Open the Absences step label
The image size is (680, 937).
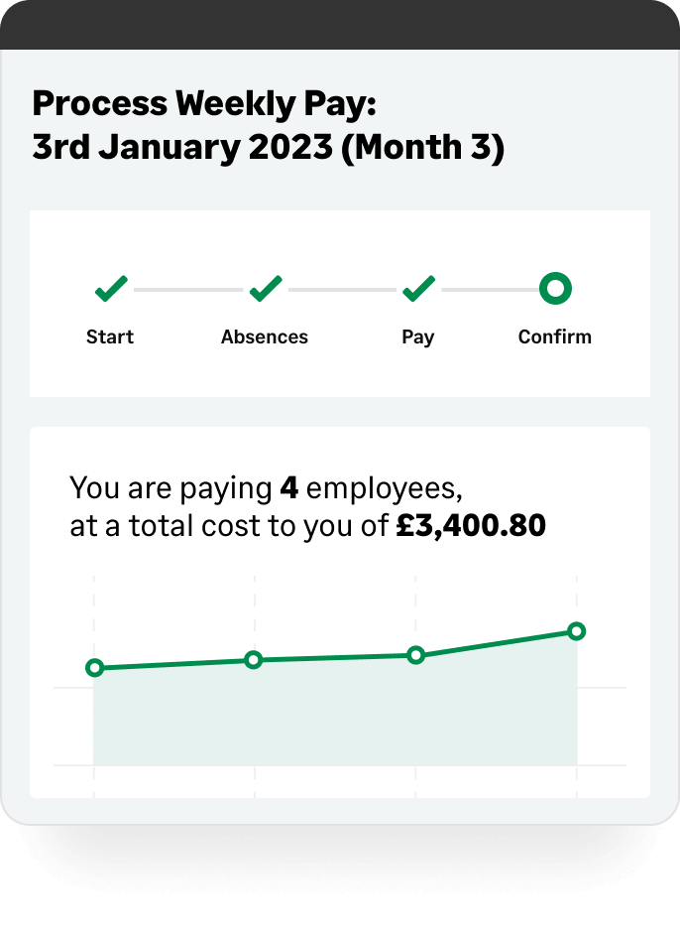[x=265, y=336]
